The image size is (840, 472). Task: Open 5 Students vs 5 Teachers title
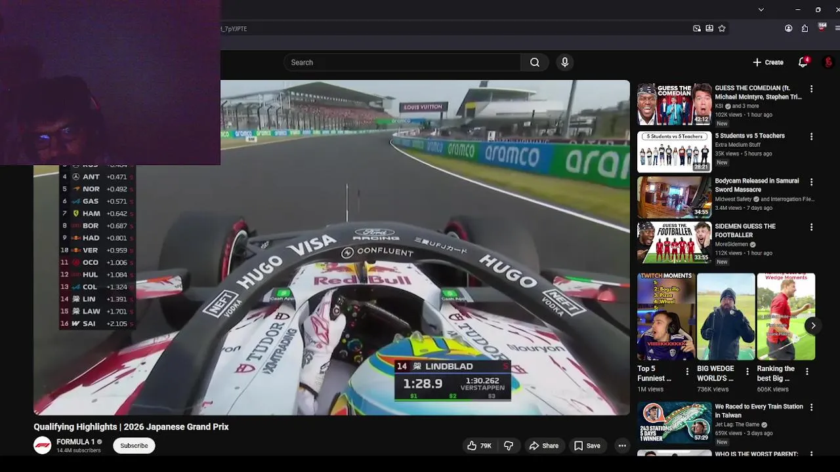coord(749,136)
